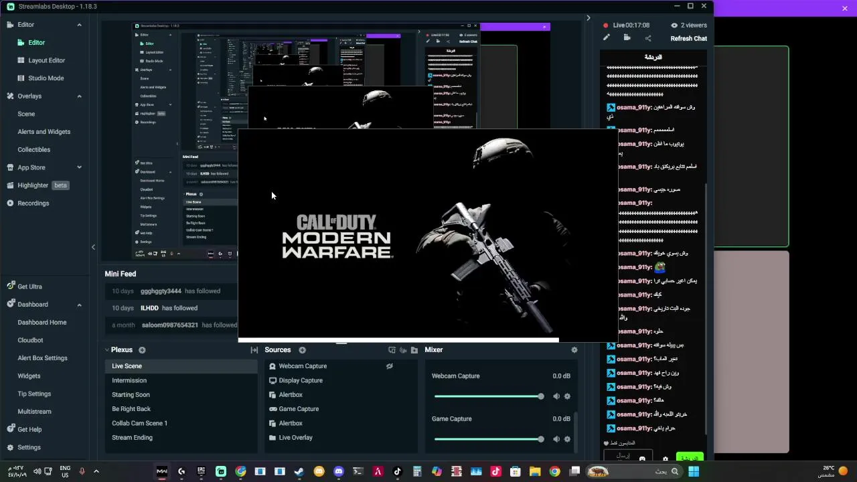Select the Intermission scene
The width and height of the screenshot is (857, 482).
pyautogui.click(x=181, y=380)
